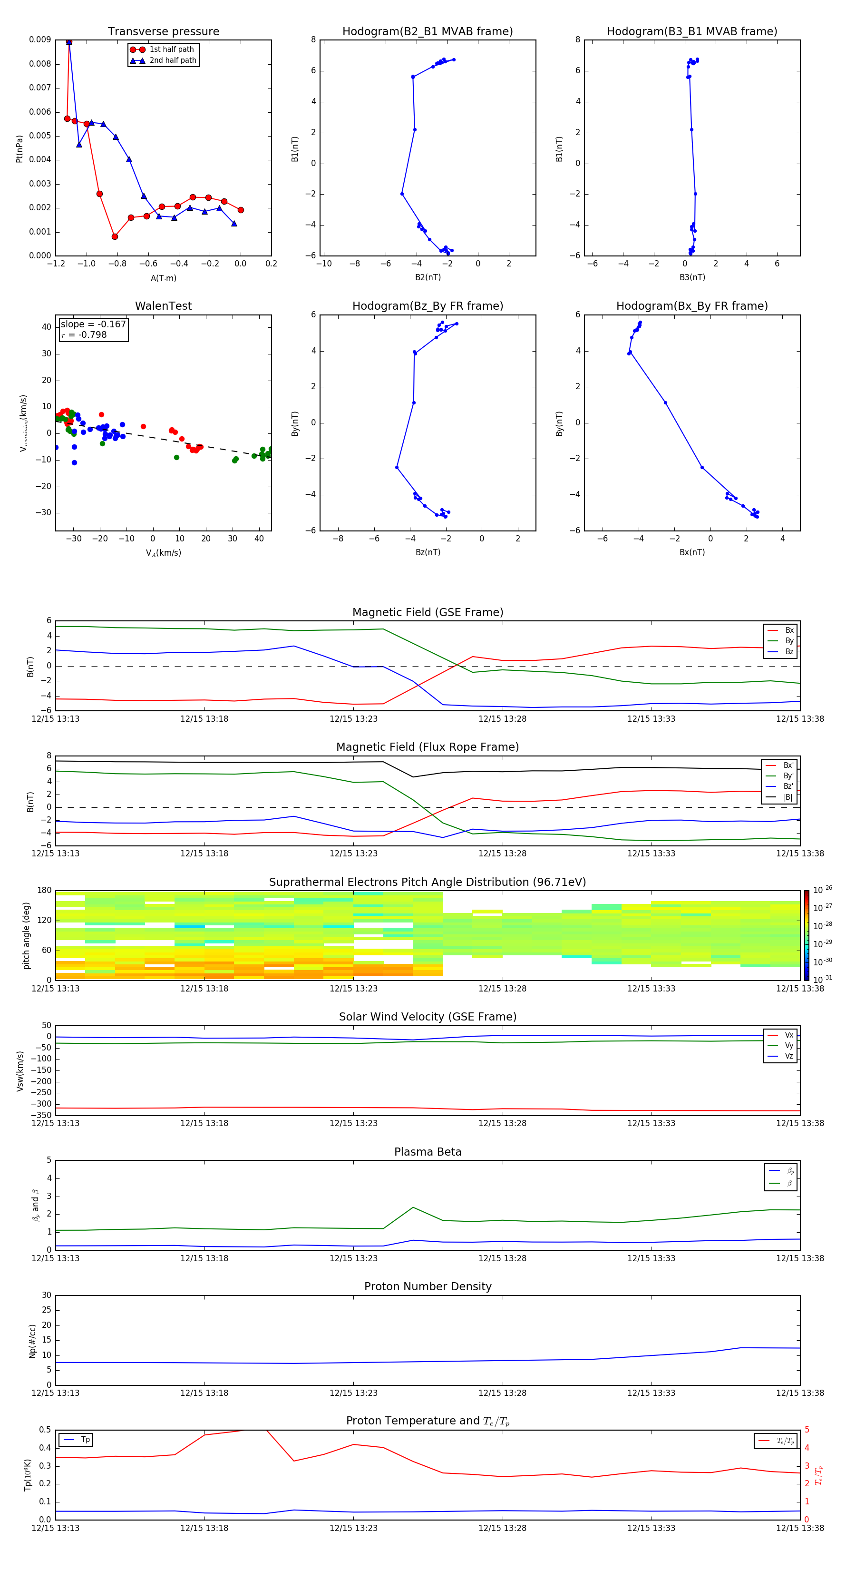Click the 'Proton Temperature and Te/Tp' title

[428, 1421]
